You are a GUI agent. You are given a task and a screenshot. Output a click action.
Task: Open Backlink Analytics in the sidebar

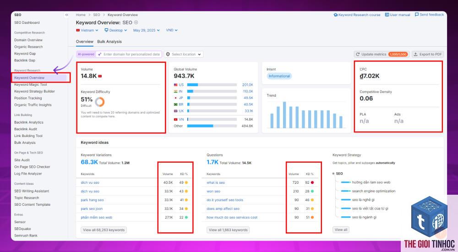[x=29, y=122]
